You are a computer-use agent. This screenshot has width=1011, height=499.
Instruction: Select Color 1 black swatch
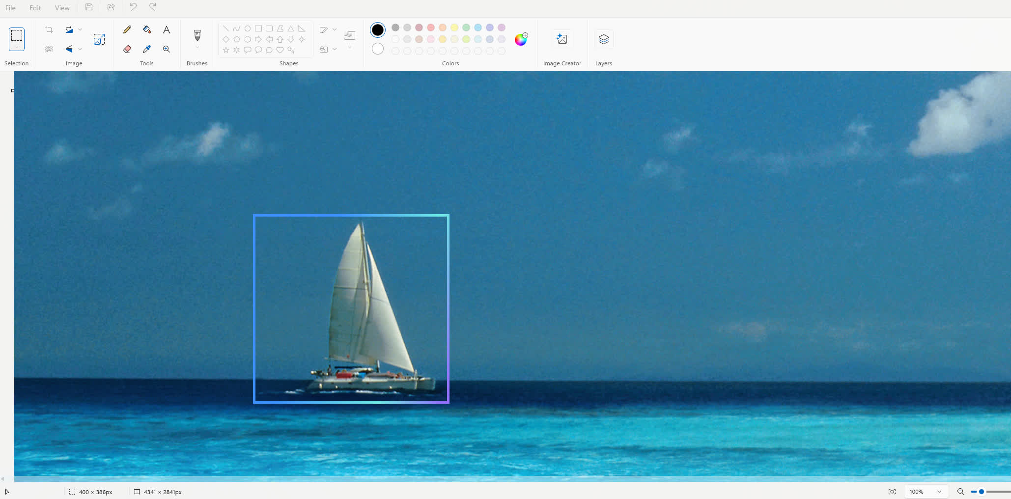coord(378,30)
